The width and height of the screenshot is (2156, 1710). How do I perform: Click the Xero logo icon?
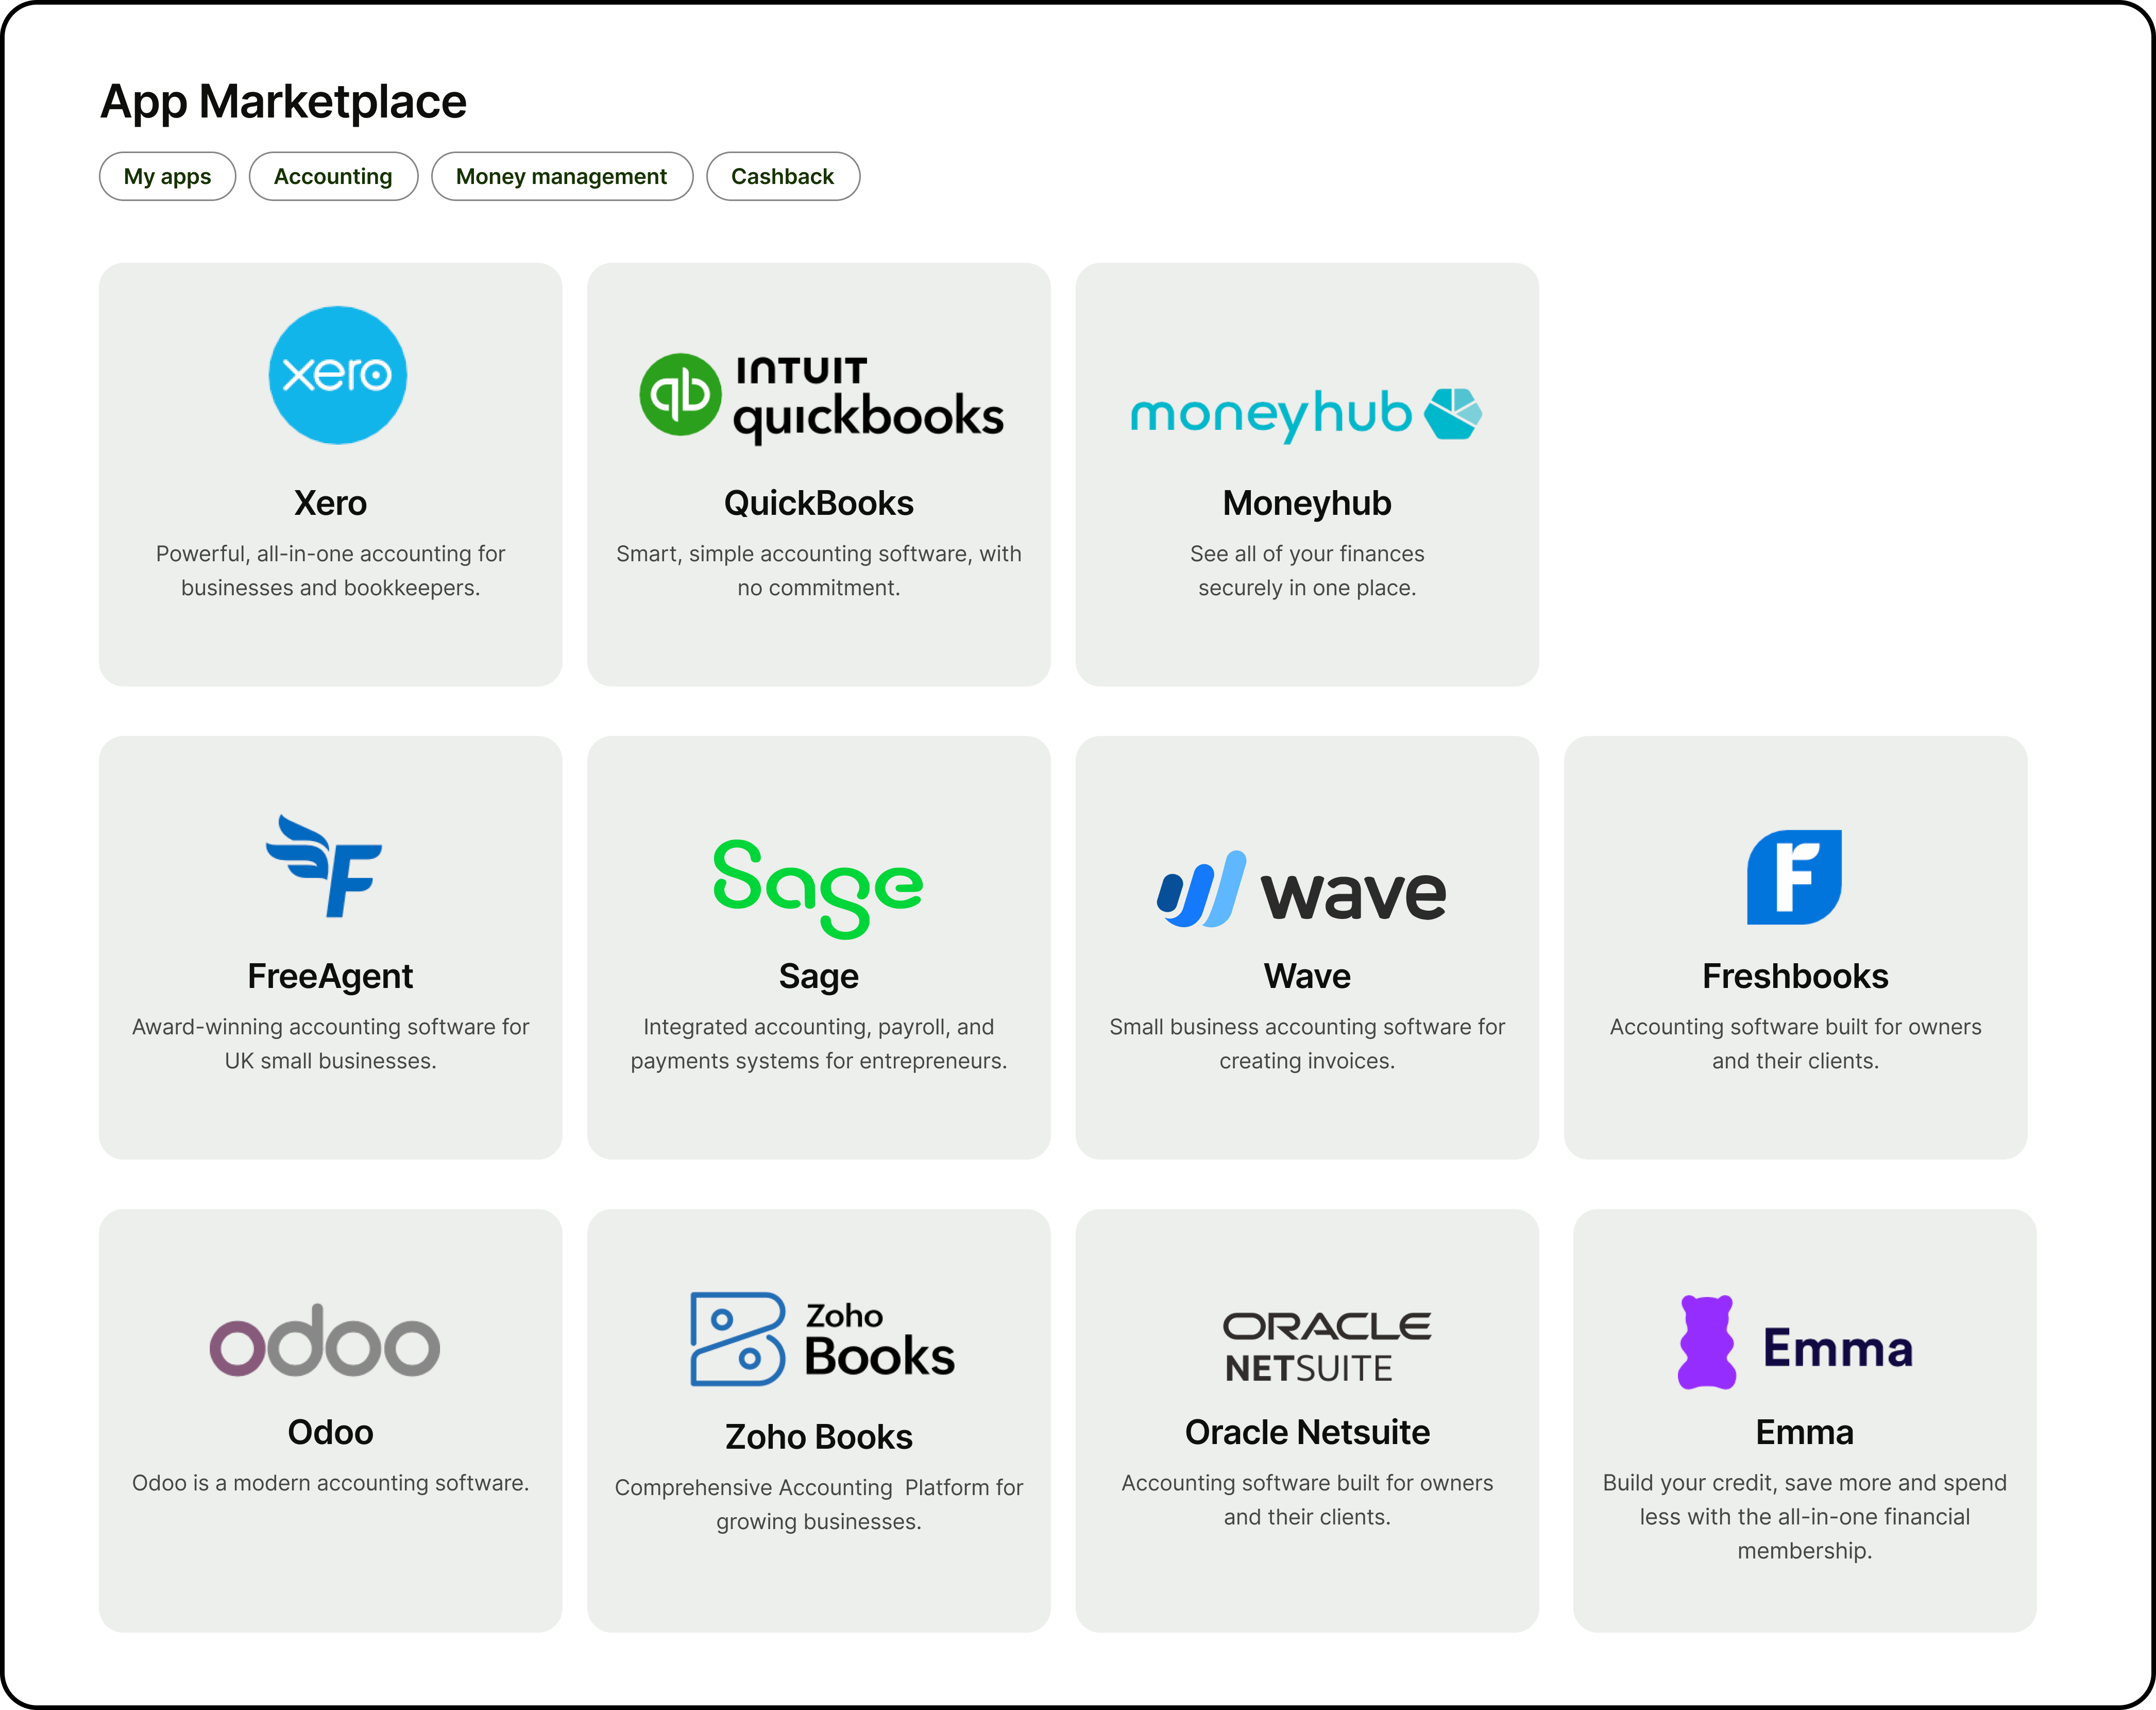tap(337, 375)
